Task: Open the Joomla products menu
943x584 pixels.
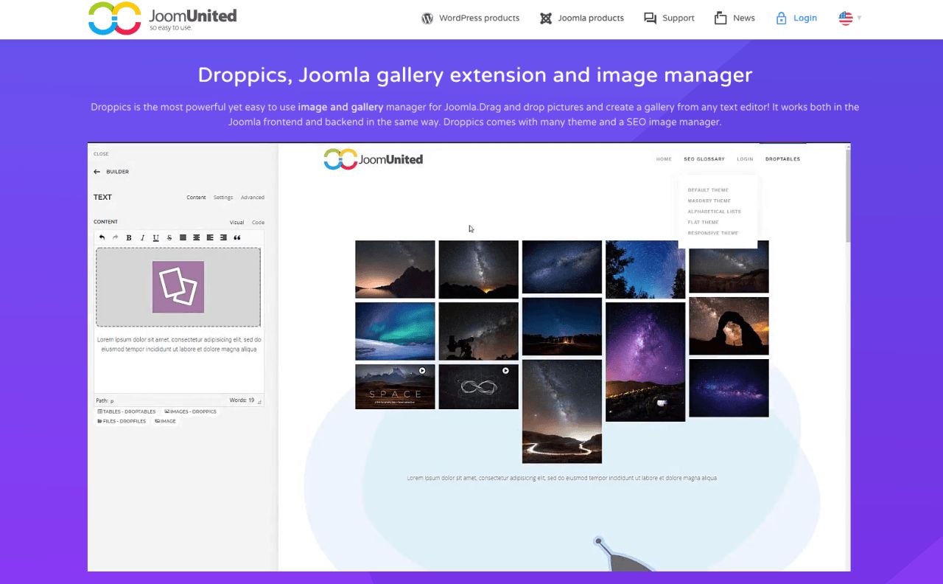Action: coord(581,18)
